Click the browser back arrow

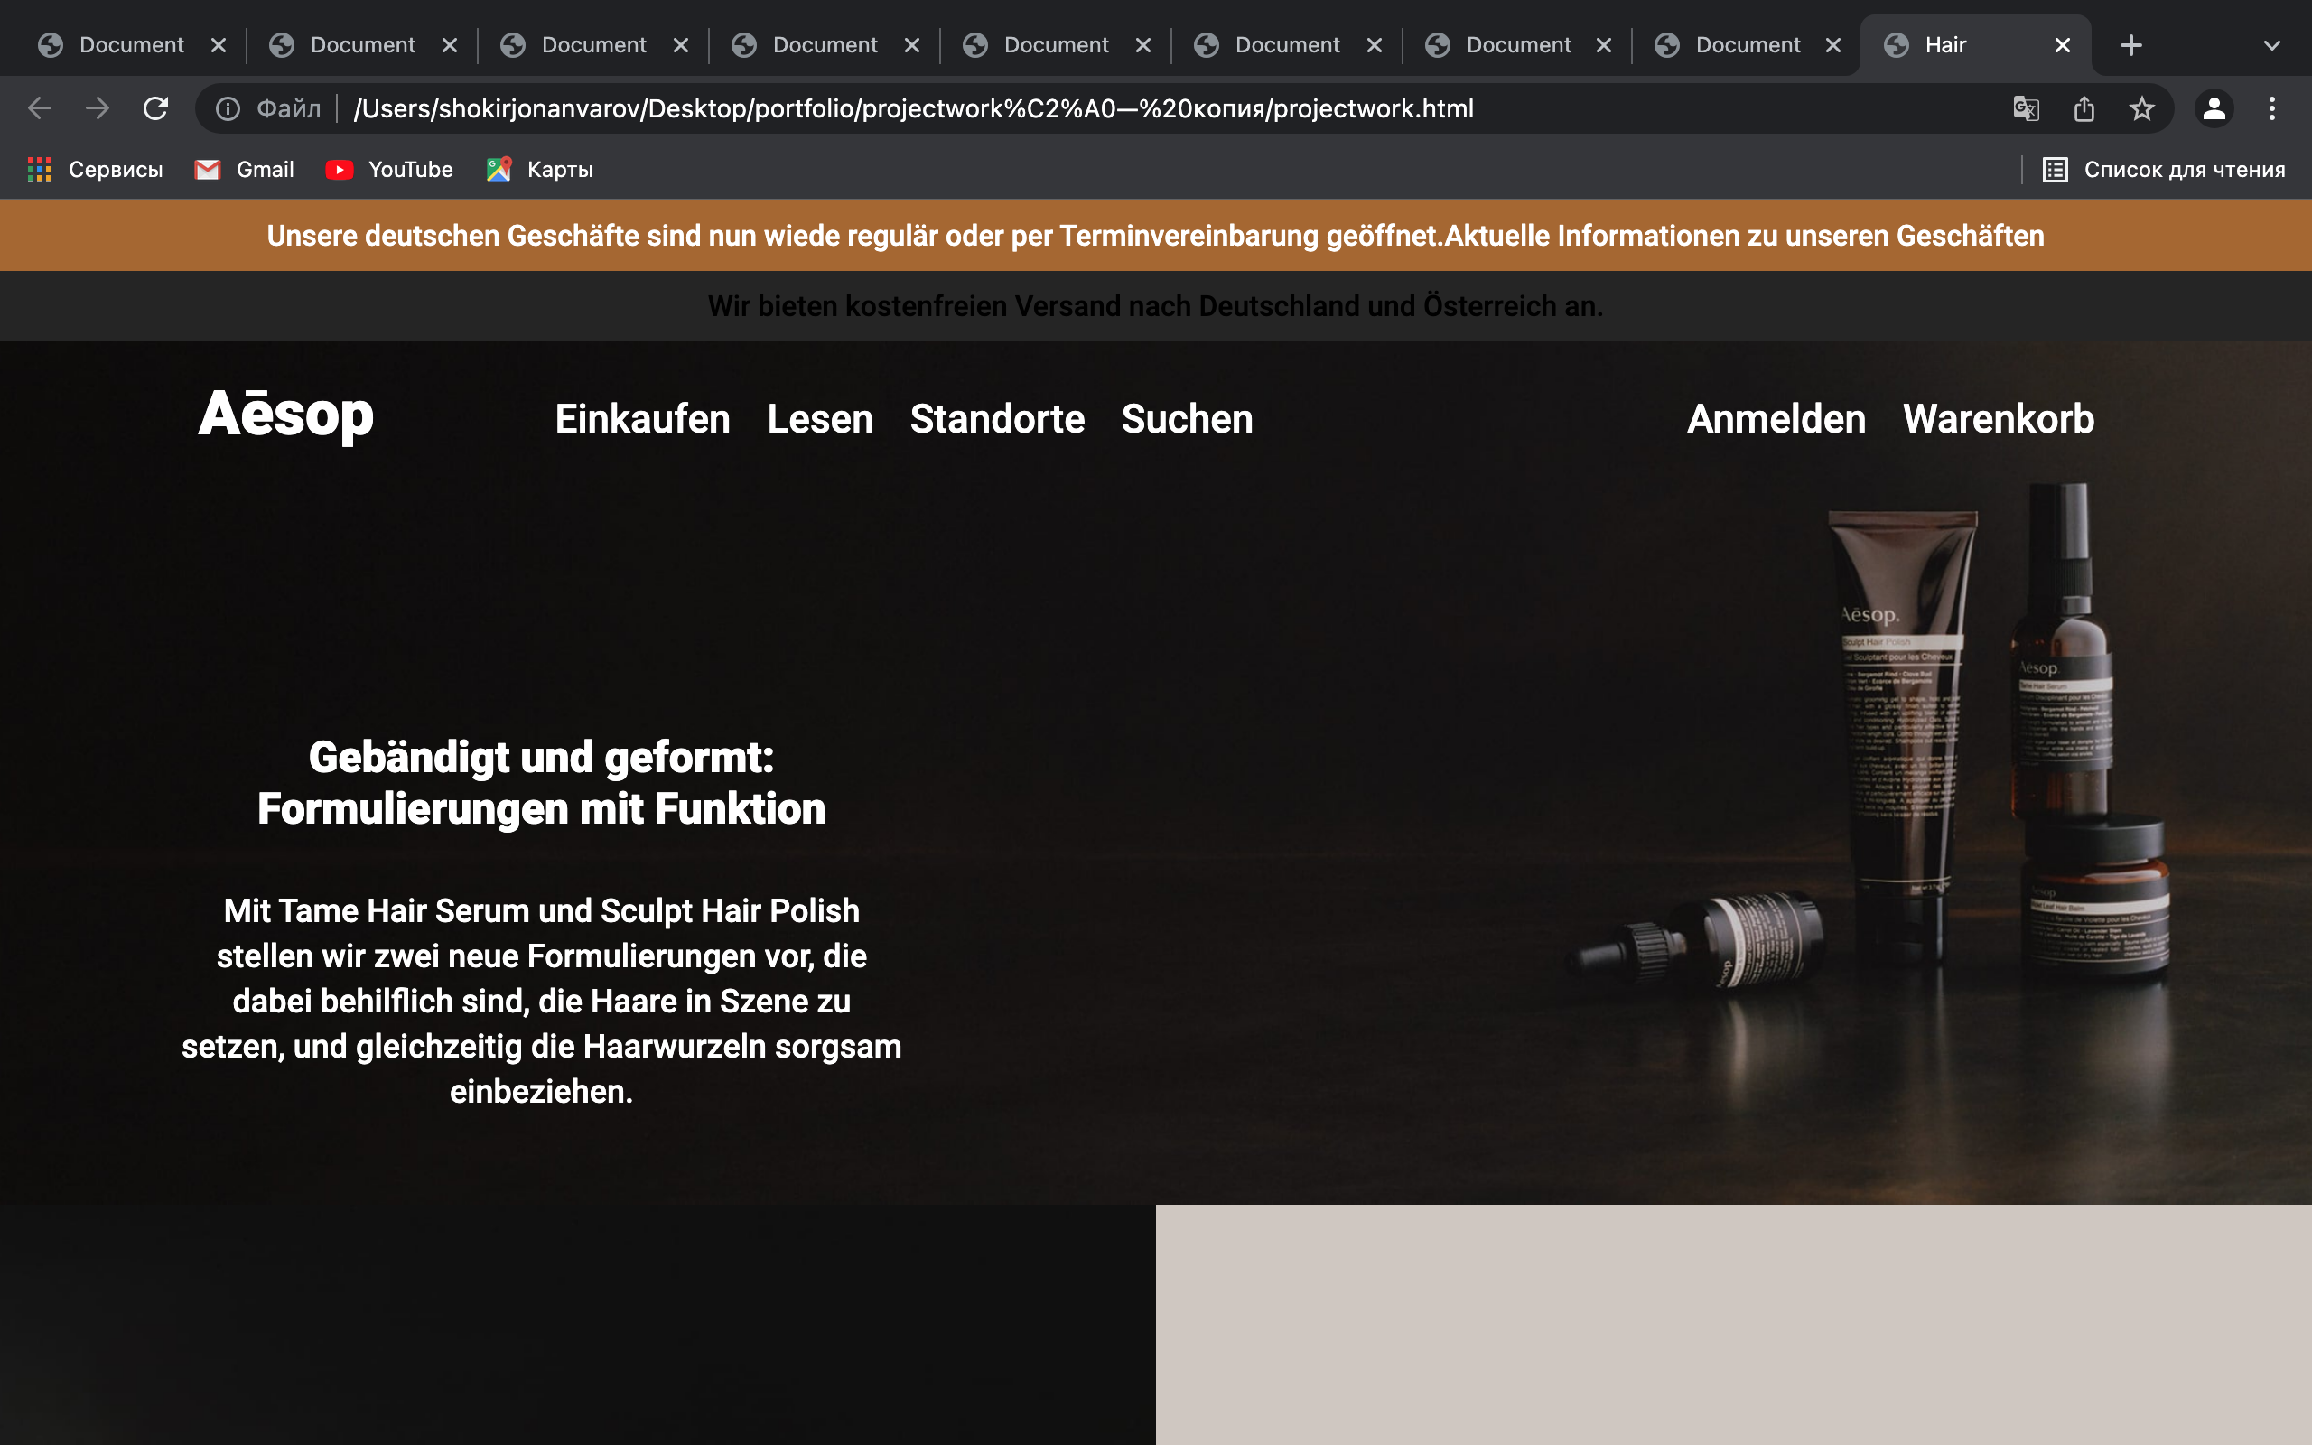[39, 109]
